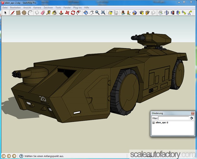Open the Fenster menu

tap(67, 8)
